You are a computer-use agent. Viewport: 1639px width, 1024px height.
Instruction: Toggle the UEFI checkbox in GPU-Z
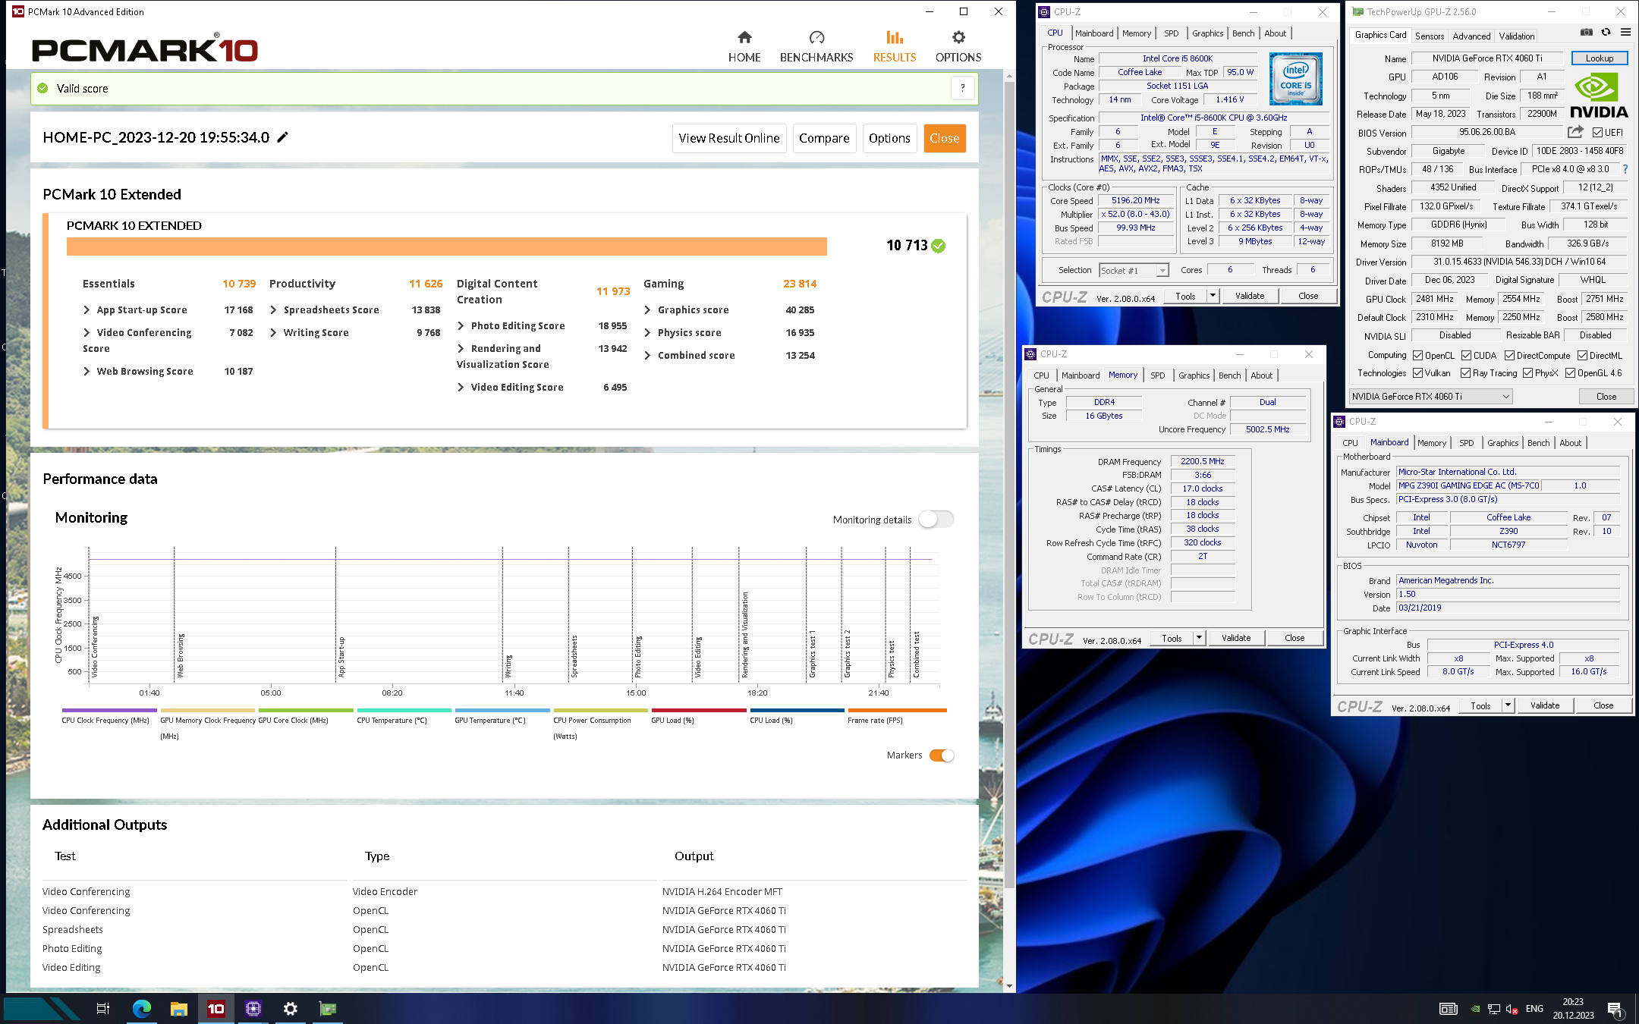pos(1597,132)
